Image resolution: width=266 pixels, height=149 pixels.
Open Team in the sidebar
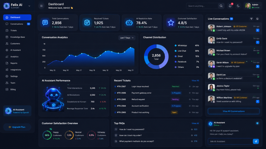[x=17, y=83]
